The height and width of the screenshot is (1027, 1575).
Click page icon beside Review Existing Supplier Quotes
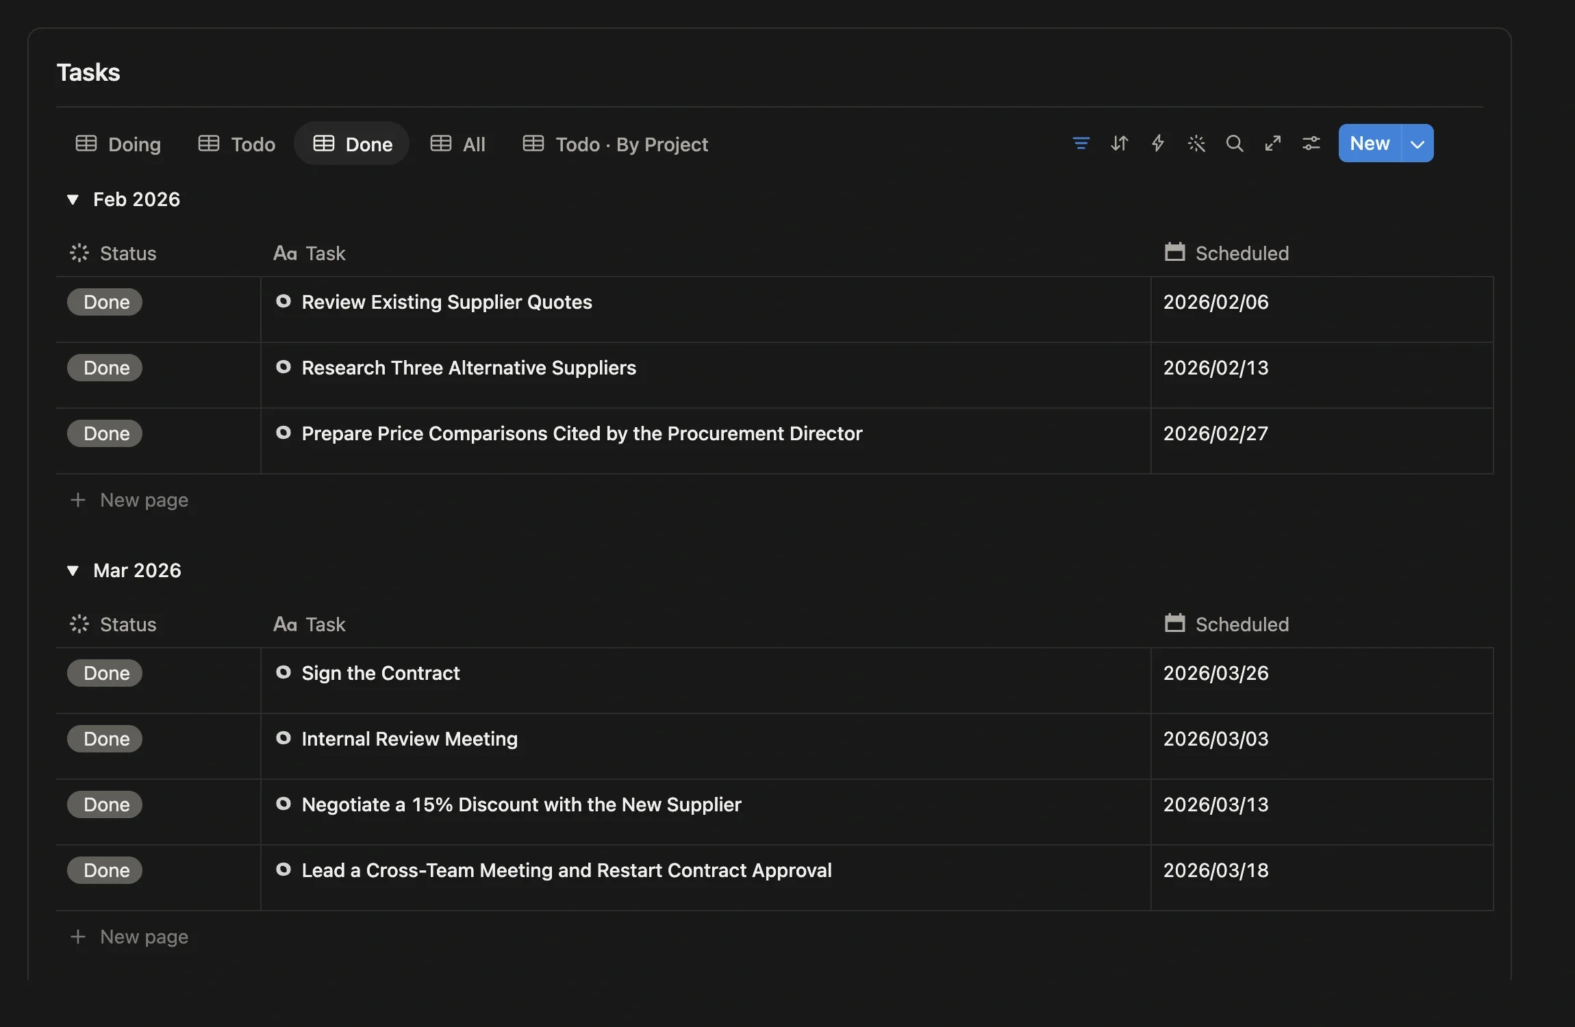pyautogui.click(x=283, y=301)
